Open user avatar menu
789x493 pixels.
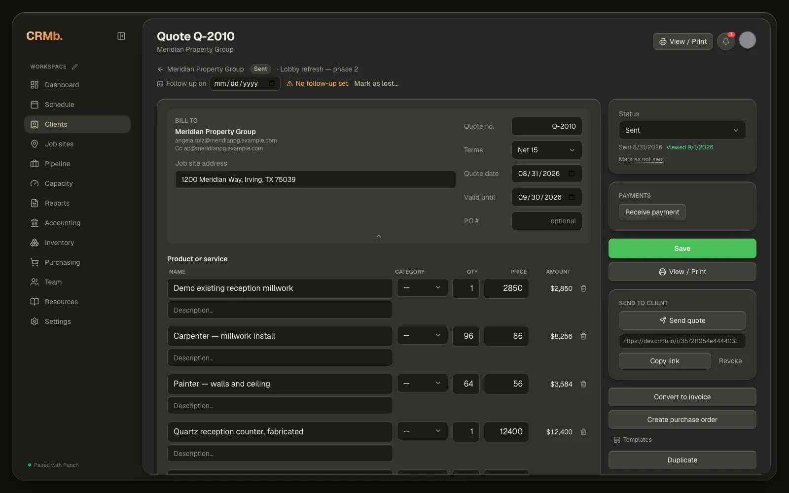coord(748,40)
